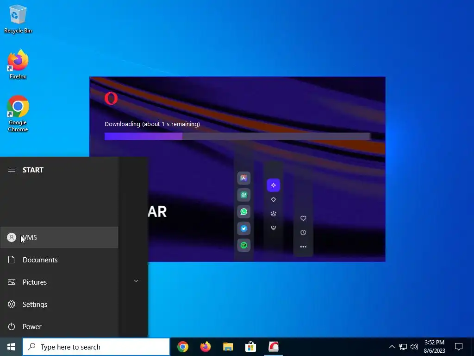Click the WhatsApp icon in Opera sidebar preview

click(243, 211)
